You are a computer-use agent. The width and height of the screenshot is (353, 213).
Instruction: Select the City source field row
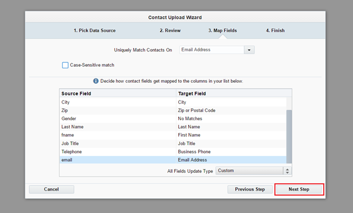tap(118, 102)
